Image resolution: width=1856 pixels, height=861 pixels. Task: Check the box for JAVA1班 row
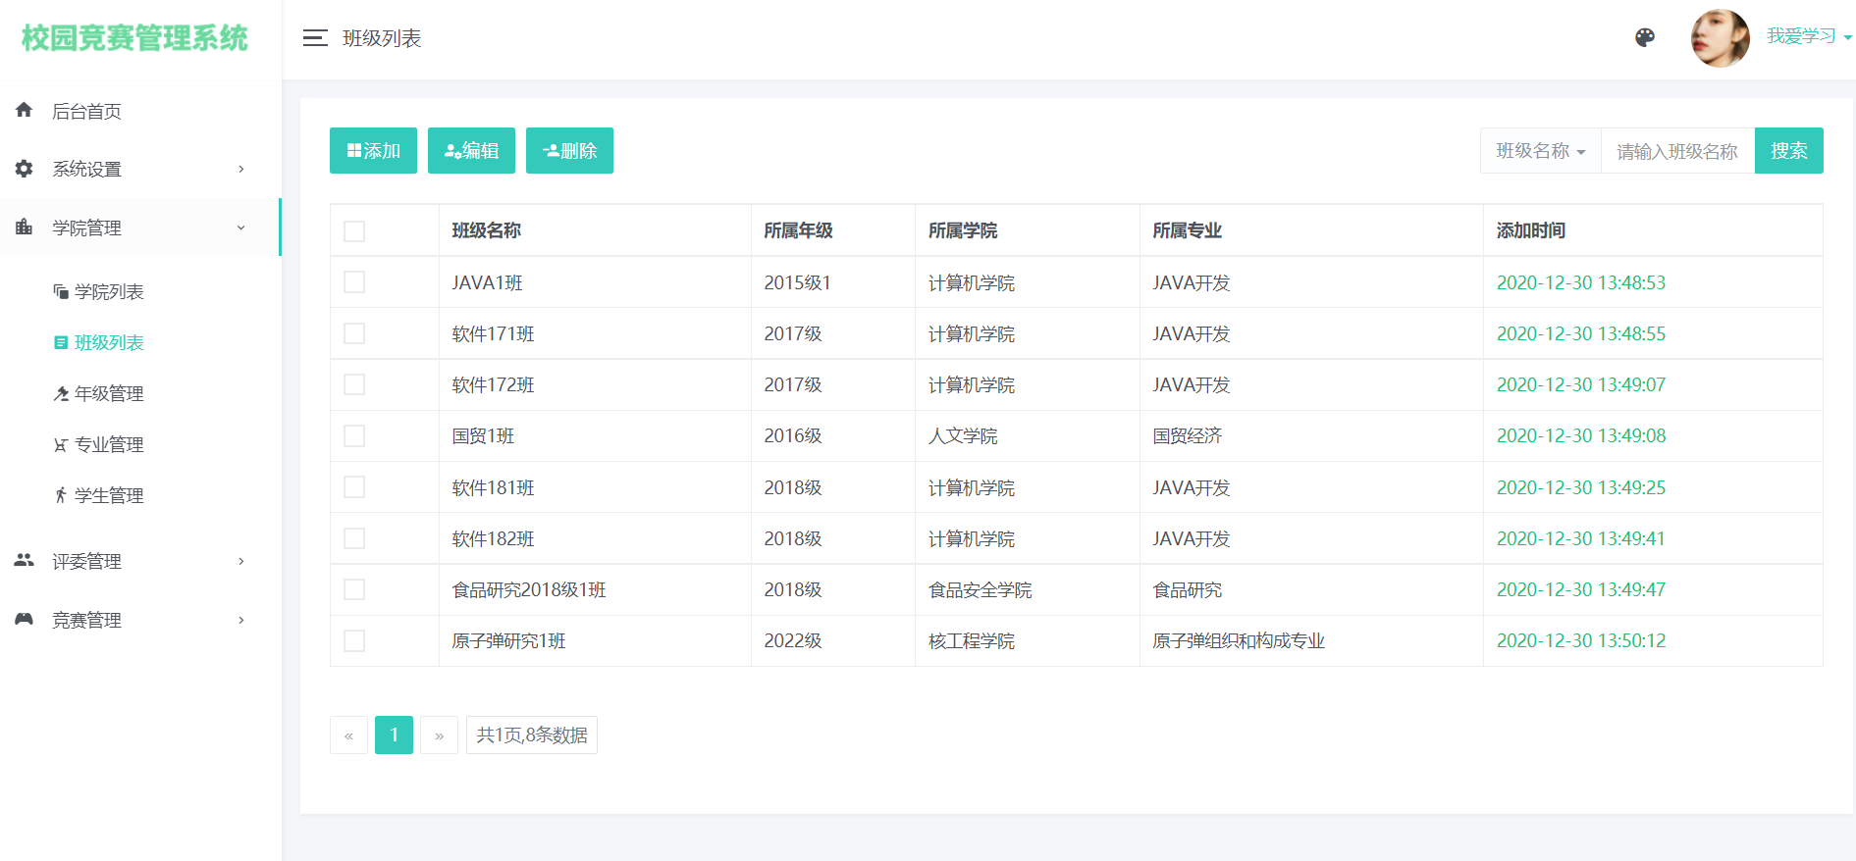354,282
